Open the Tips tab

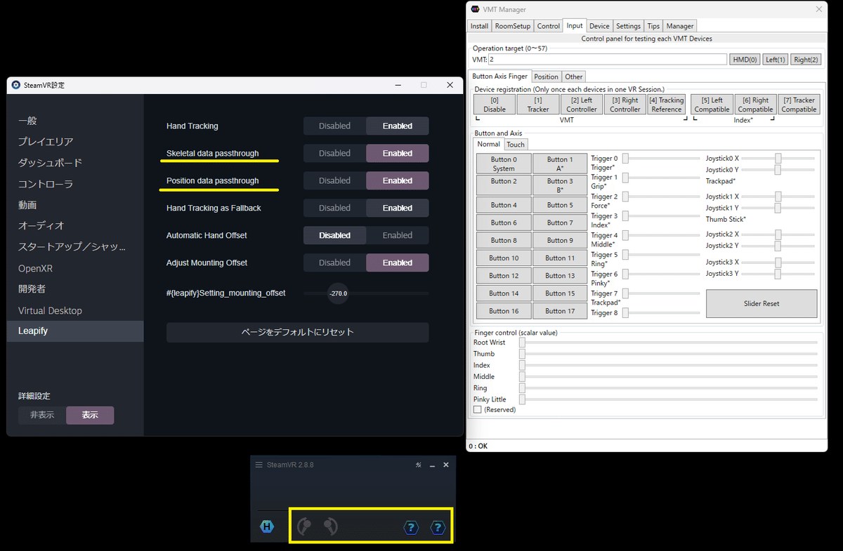coord(653,26)
